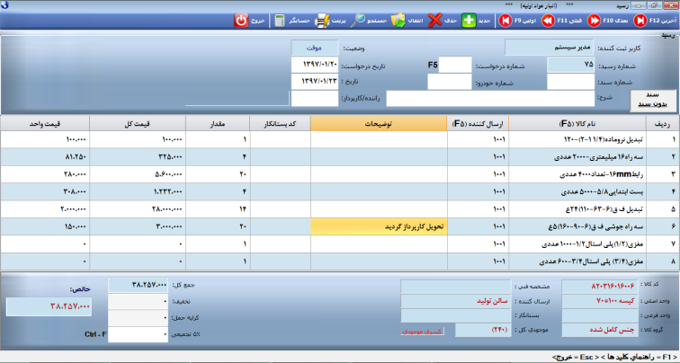This screenshot has width=680, height=363.
Task: Click the description (شرح) input field
Action: [x=484, y=99]
